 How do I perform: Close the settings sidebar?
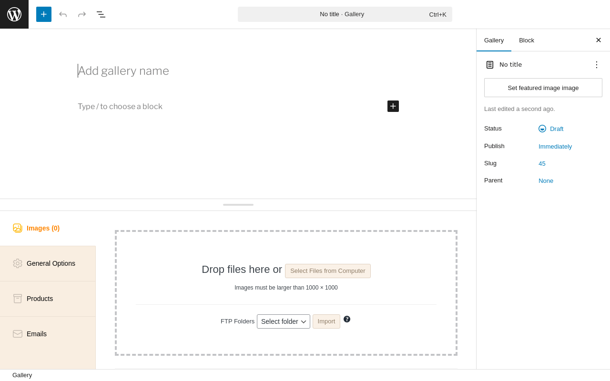[599, 40]
